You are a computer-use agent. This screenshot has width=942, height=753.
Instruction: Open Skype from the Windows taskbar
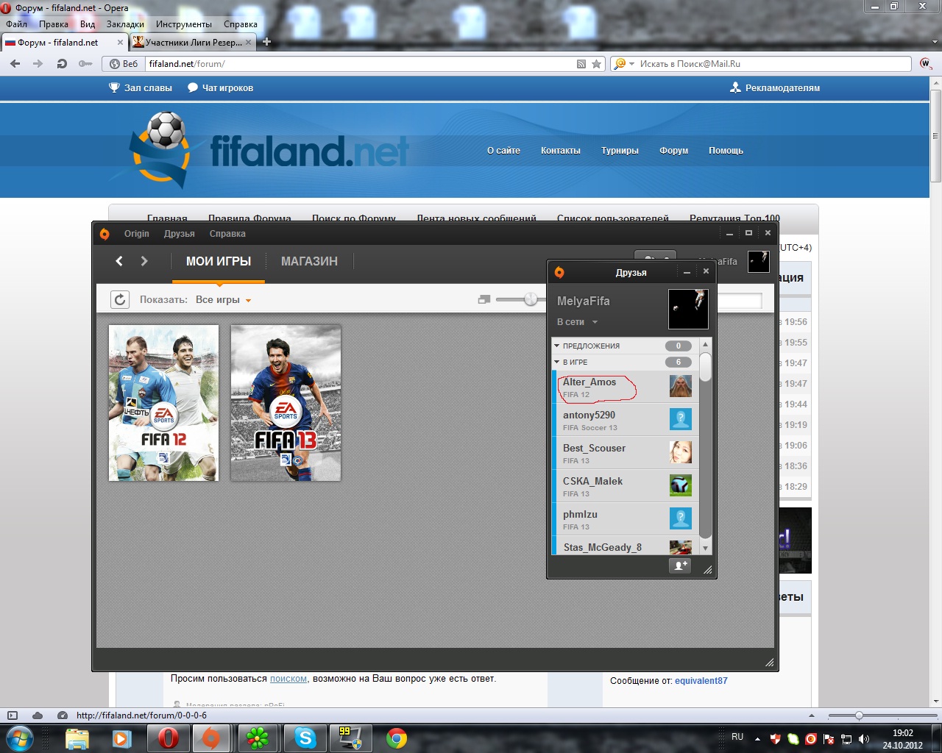(305, 738)
